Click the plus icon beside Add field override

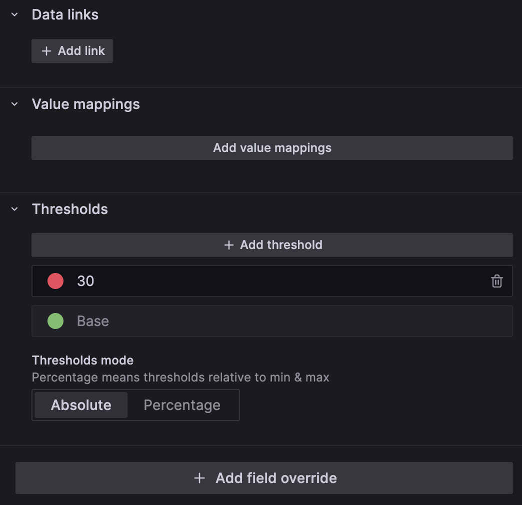[x=199, y=478]
